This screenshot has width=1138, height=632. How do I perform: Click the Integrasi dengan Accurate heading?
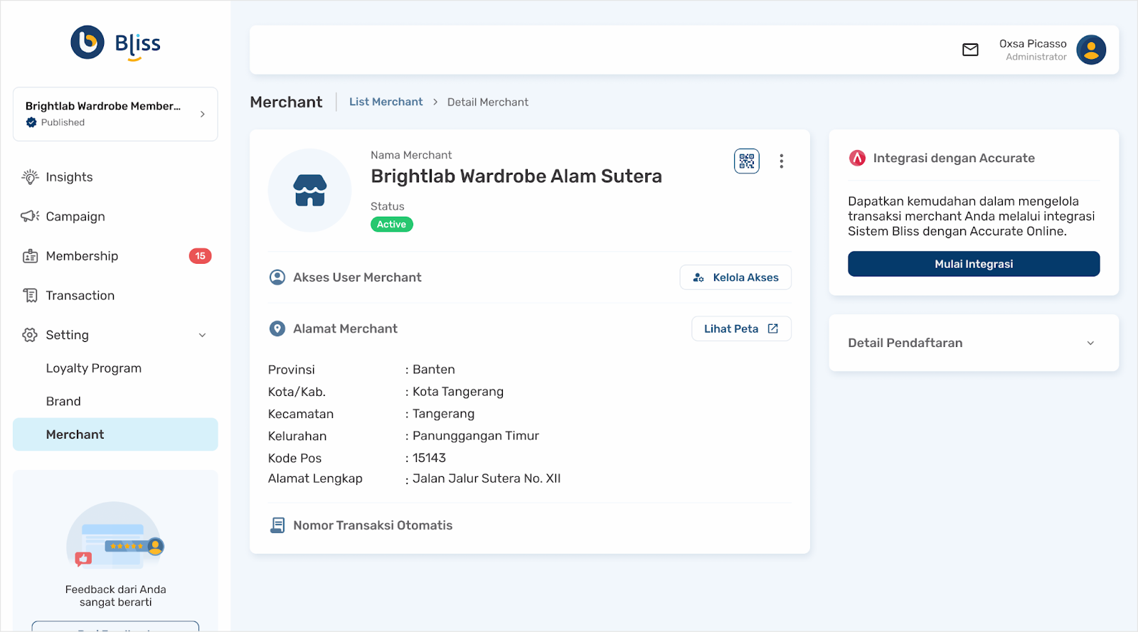pyautogui.click(x=954, y=158)
